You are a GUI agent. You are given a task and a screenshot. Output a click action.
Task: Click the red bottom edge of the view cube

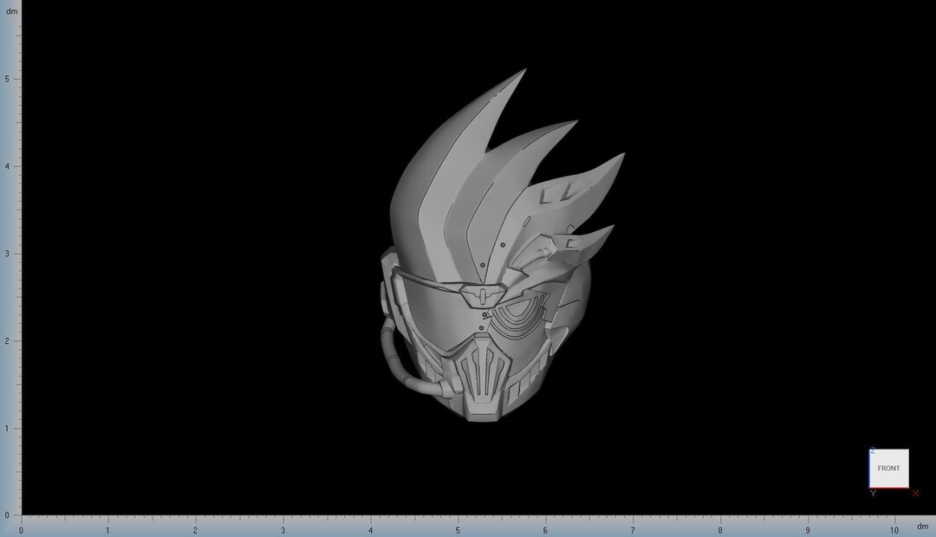tap(890, 487)
